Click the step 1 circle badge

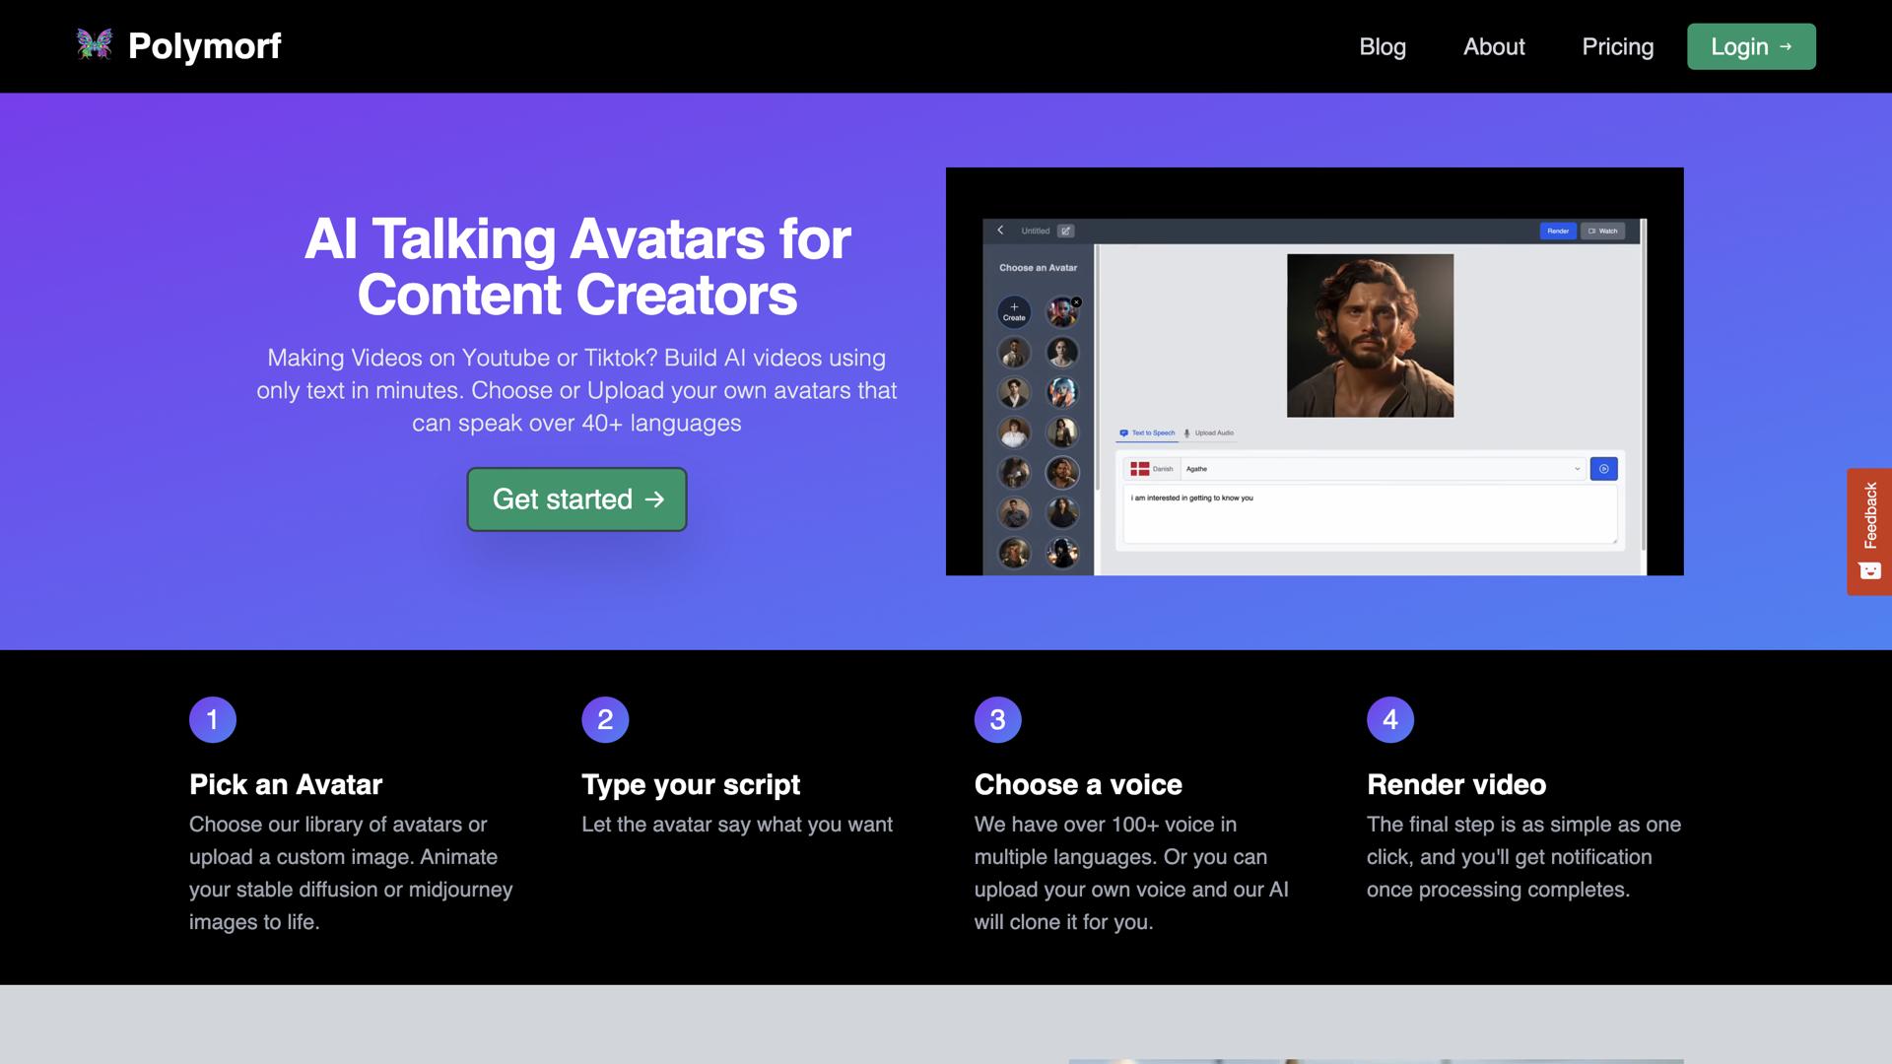[212, 719]
